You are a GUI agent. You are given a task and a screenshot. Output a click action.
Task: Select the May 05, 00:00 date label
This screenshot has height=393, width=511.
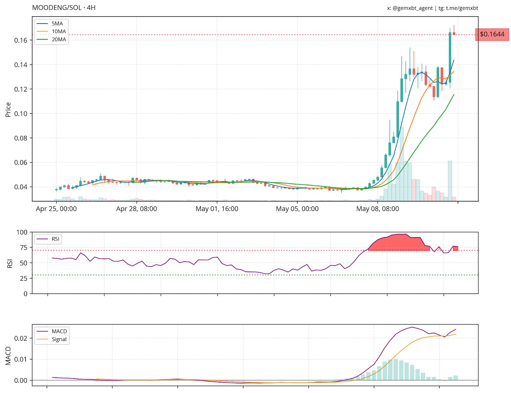click(297, 209)
